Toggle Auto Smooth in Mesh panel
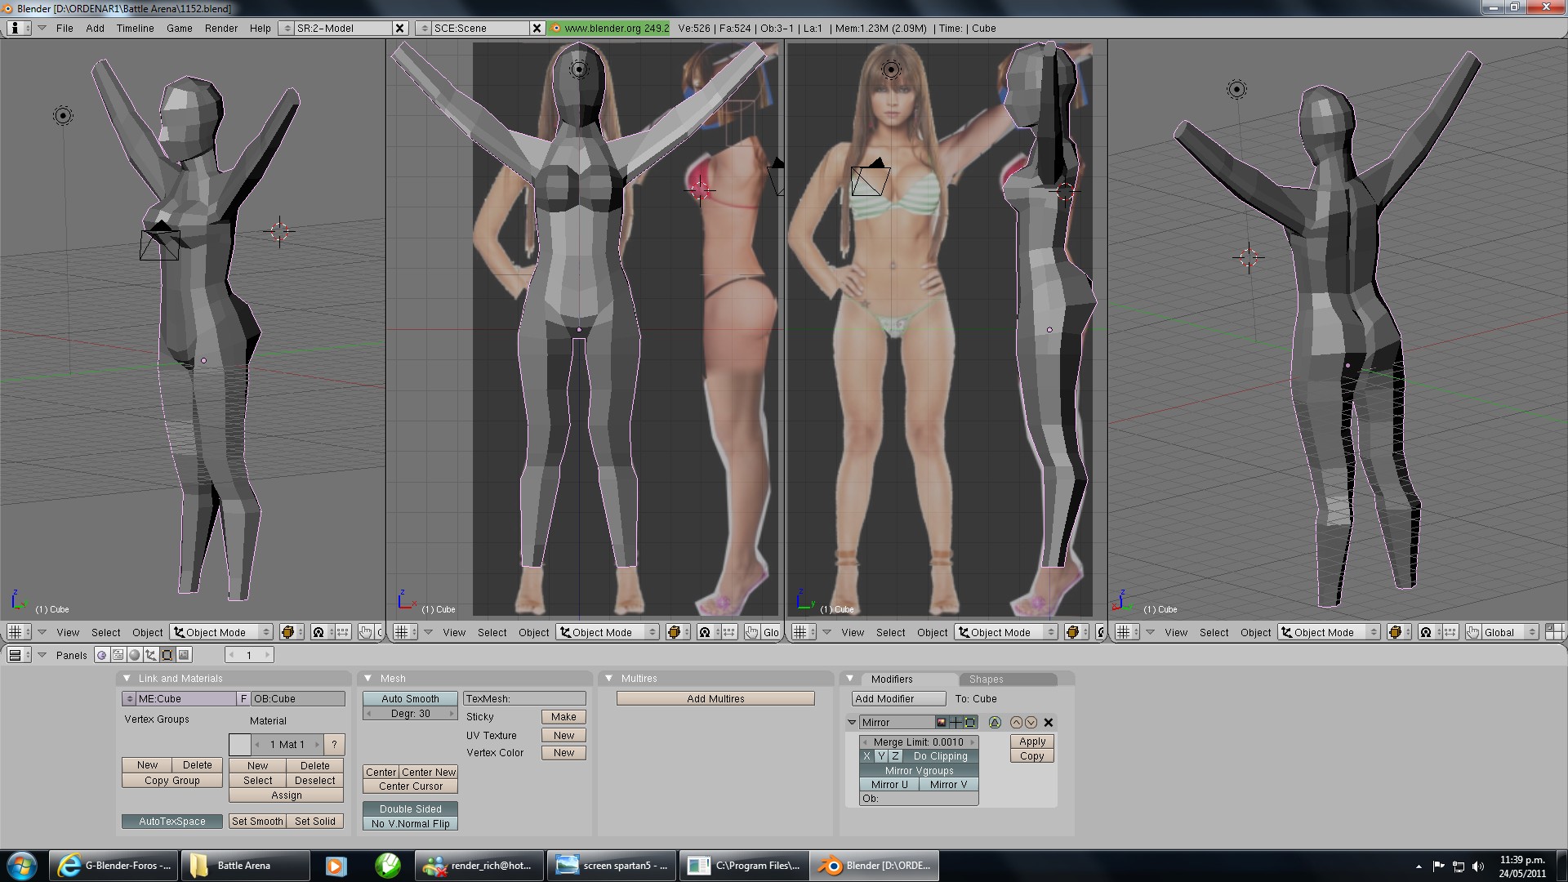The height and width of the screenshot is (882, 1568). [410, 699]
